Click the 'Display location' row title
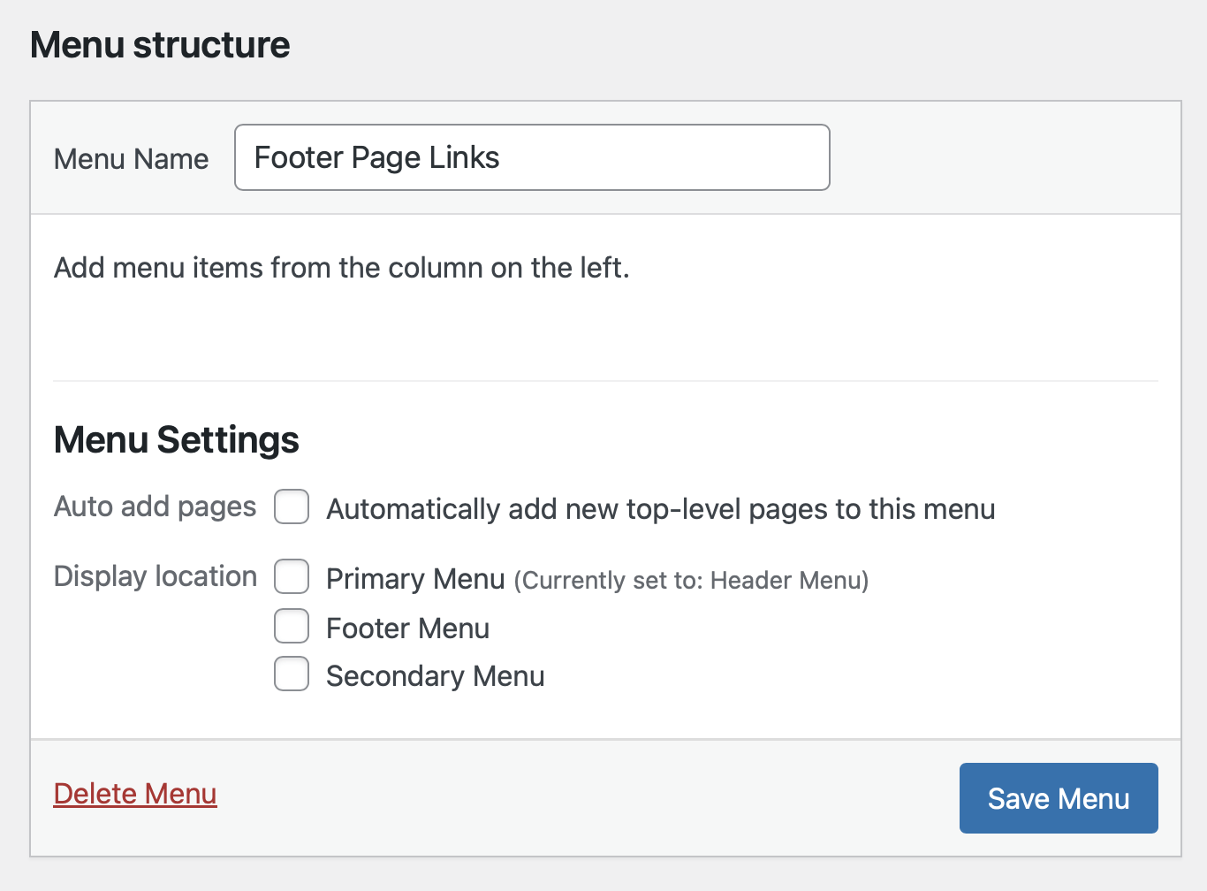1207x891 pixels. tap(156, 576)
